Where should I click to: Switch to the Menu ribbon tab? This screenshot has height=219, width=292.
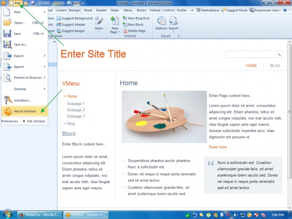click(128, 10)
